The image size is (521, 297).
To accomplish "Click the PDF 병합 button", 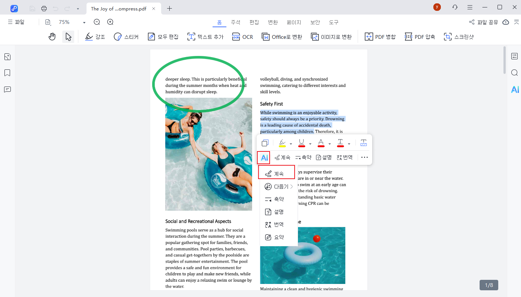I will pyautogui.click(x=380, y=37).
